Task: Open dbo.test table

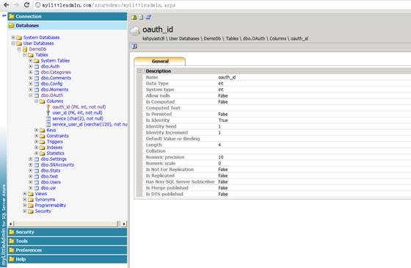Action: pos(49,176)
